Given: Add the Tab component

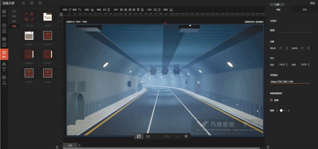Looking at the screenshot, I should pyautogui.click(x=47, y=17).
